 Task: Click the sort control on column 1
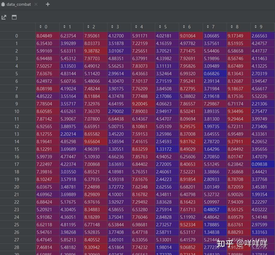65,27
